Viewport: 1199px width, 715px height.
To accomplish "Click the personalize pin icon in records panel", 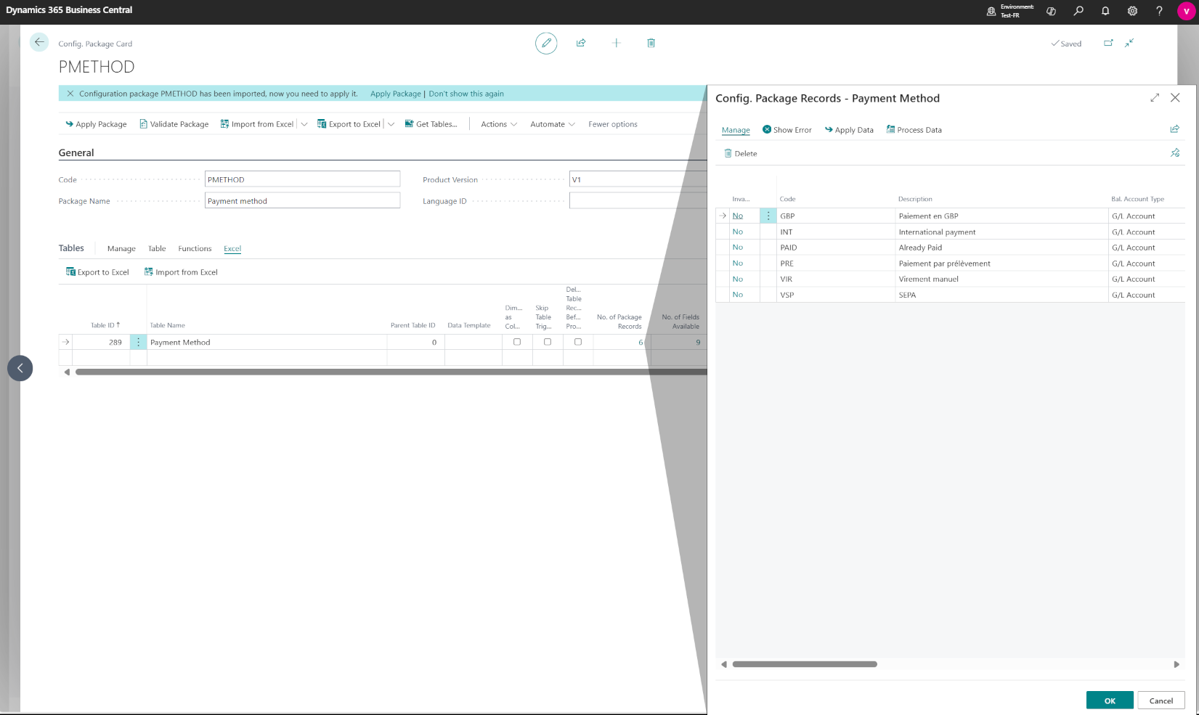I will (1174, 153).
